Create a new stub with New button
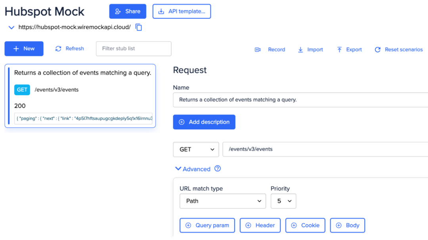The height and width of the screenshot is (240, 428). click(24, 48)
